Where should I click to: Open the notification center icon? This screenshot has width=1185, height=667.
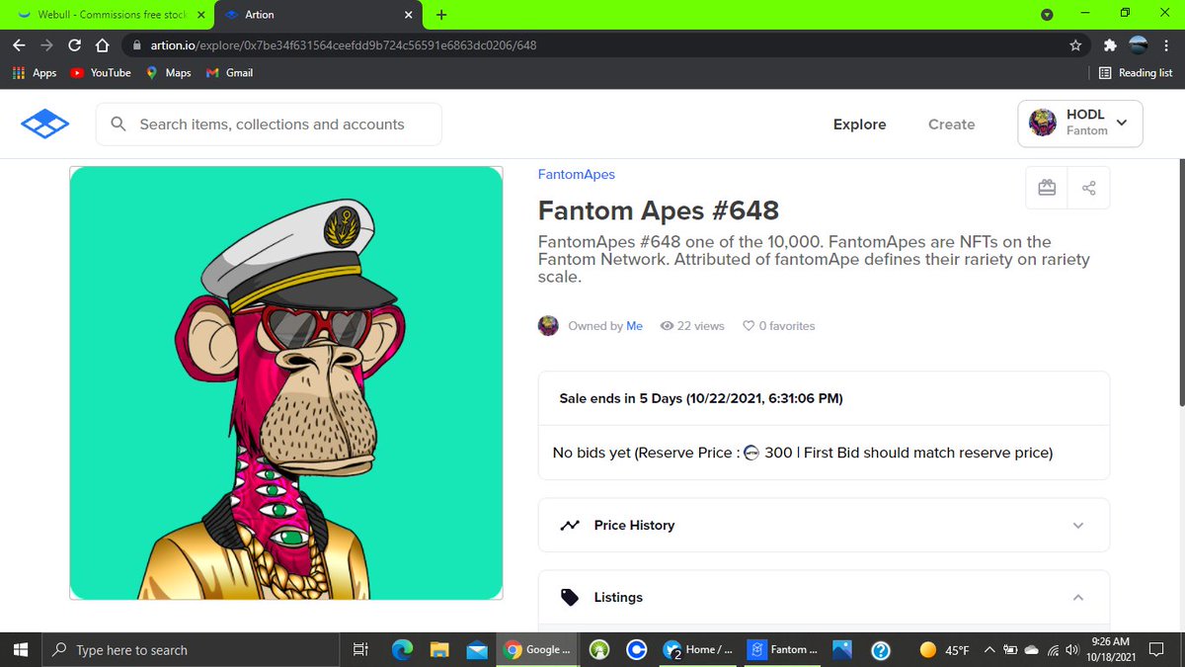click(x=1158, y=649)
